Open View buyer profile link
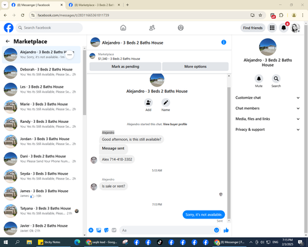 [175, 124]
